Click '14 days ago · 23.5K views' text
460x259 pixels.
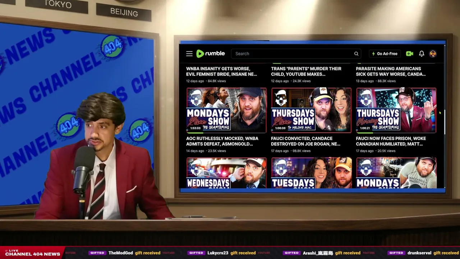(x=206, y=151)
